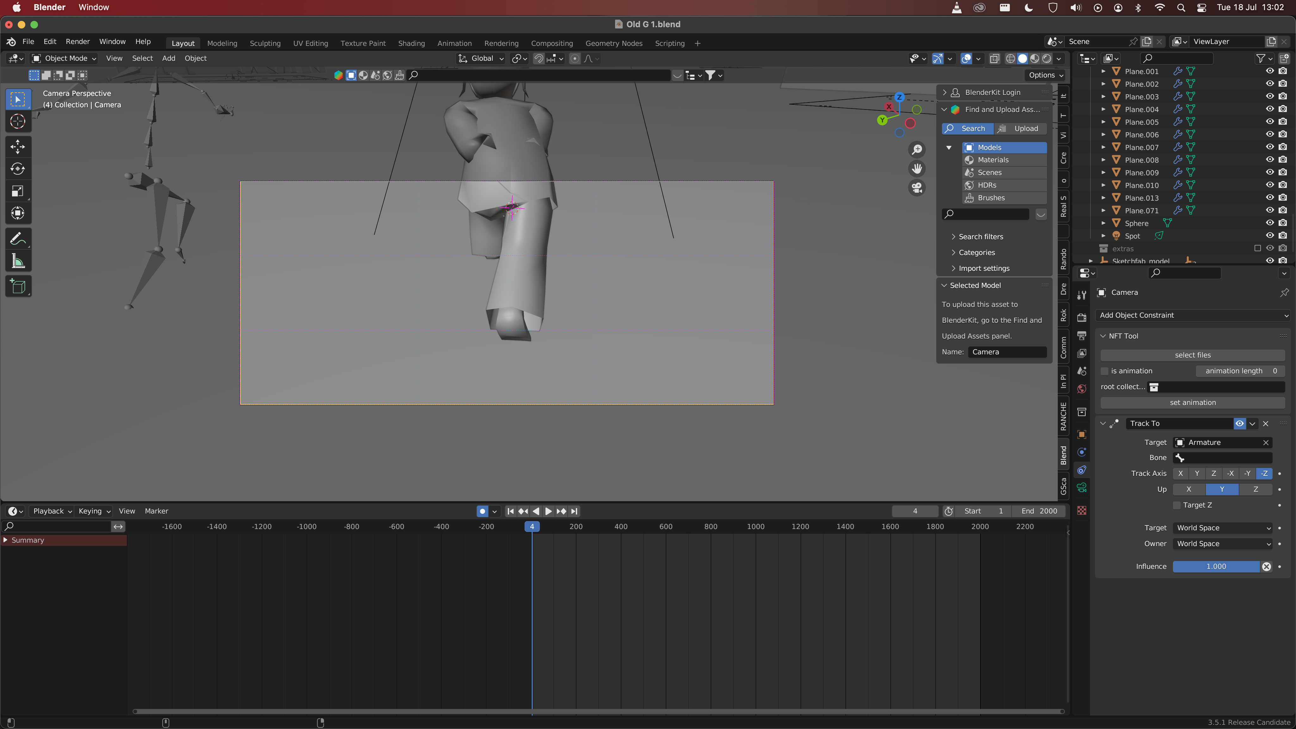Image resolution: width=1296 pixels, height=729 pixels.
Task: Jump to end frame in timeline
Action: click(x=574, y=511)
